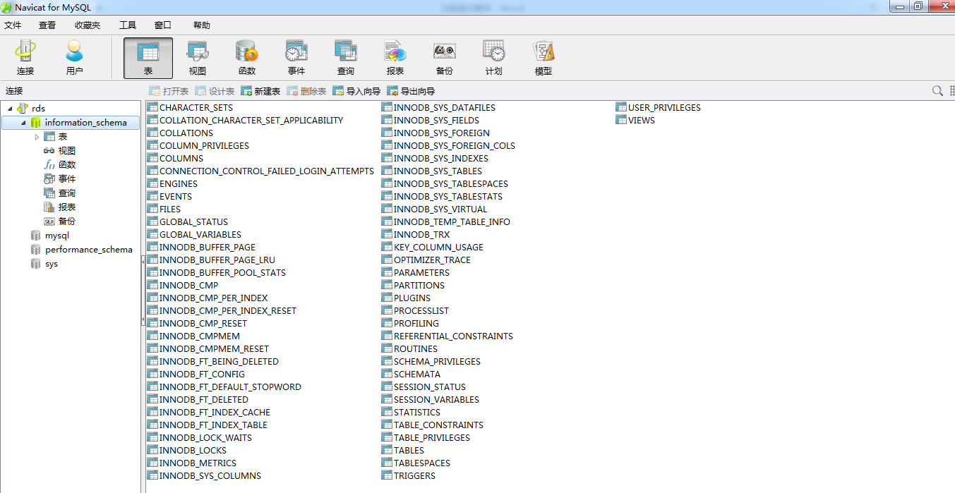
Task: Open the 查看 (View) menu
Action: pos(47,25)
